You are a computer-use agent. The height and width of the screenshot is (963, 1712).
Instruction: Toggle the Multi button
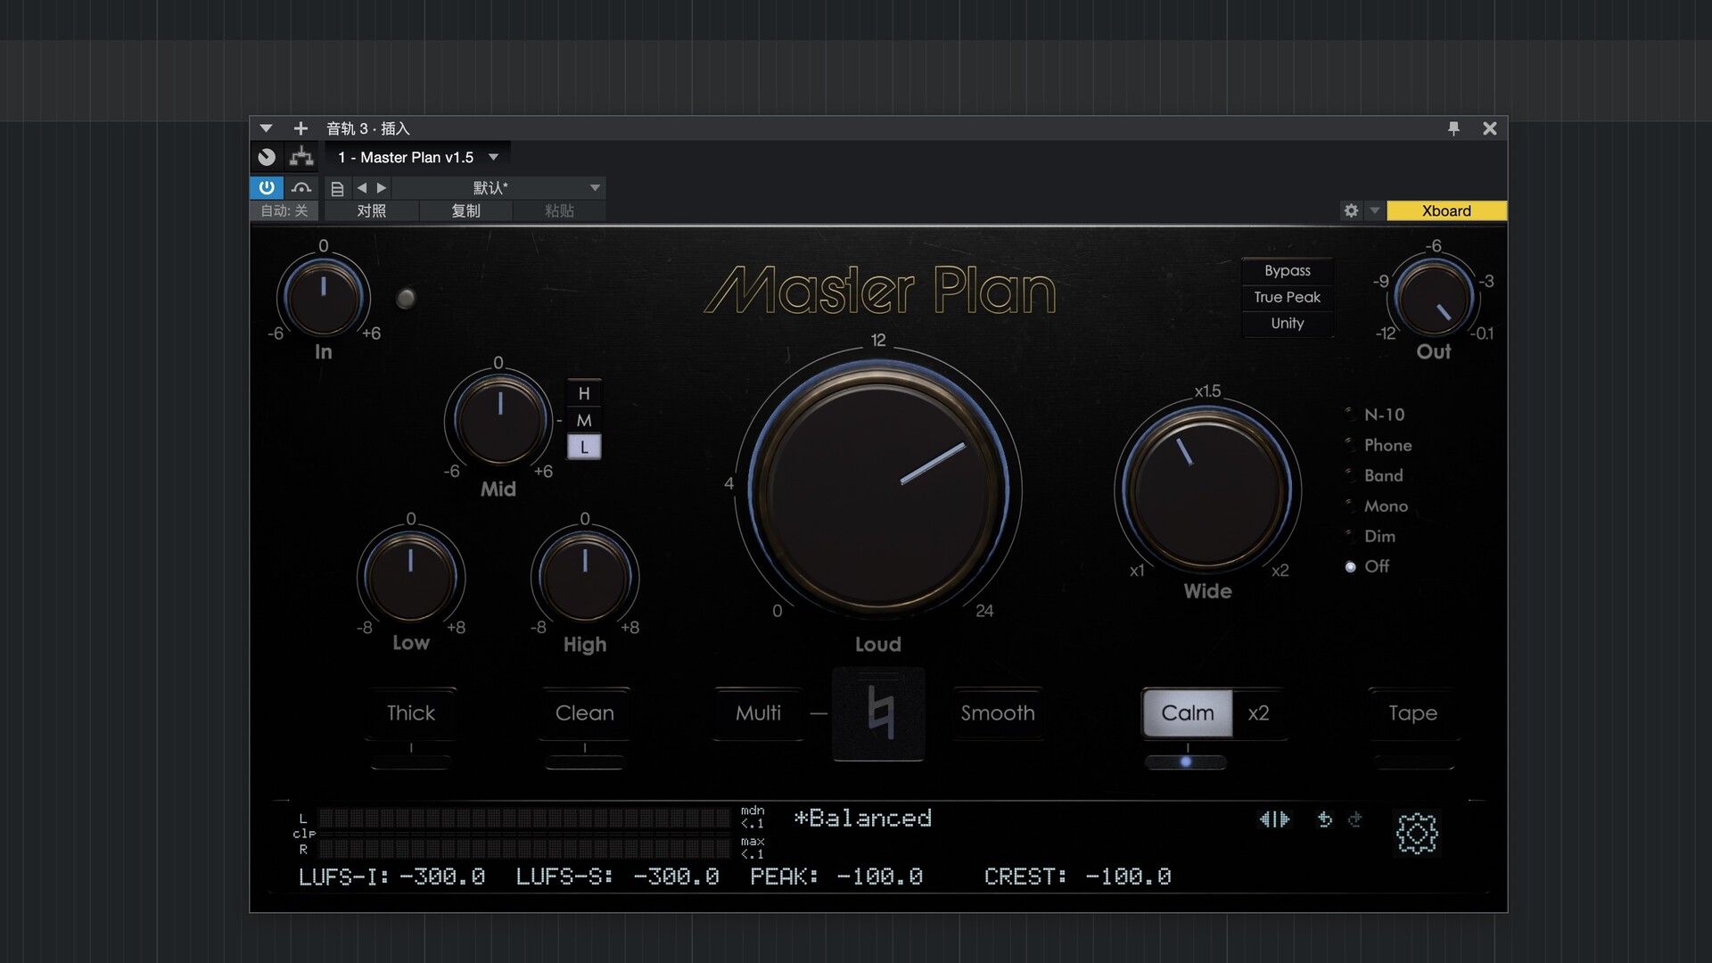(759, 712)
